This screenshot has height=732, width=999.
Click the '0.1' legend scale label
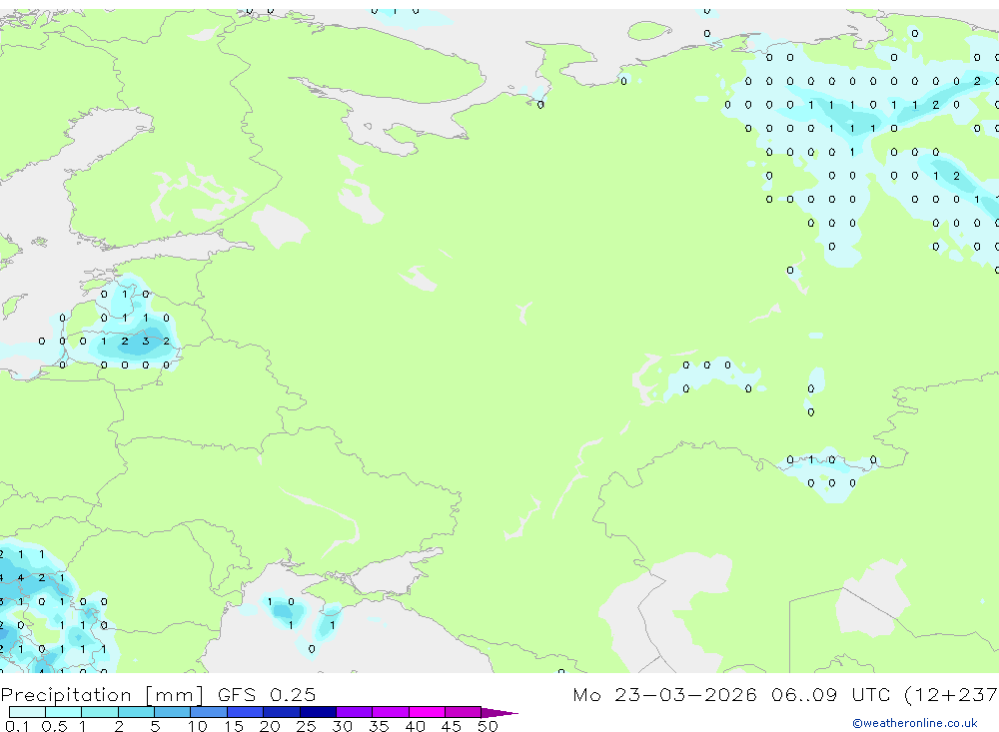(x=17, y=726)
